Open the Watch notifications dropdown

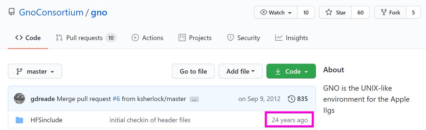coord(276,12)
